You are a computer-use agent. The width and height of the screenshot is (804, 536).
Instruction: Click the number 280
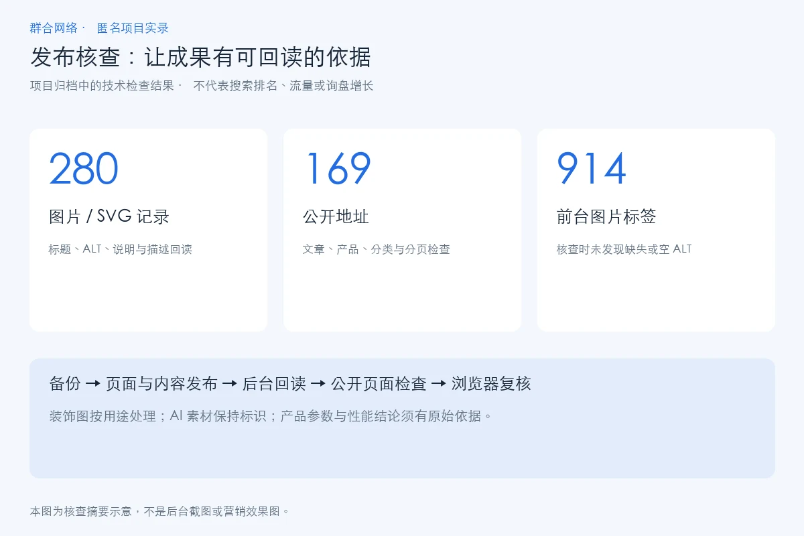[x=84, y=169]
